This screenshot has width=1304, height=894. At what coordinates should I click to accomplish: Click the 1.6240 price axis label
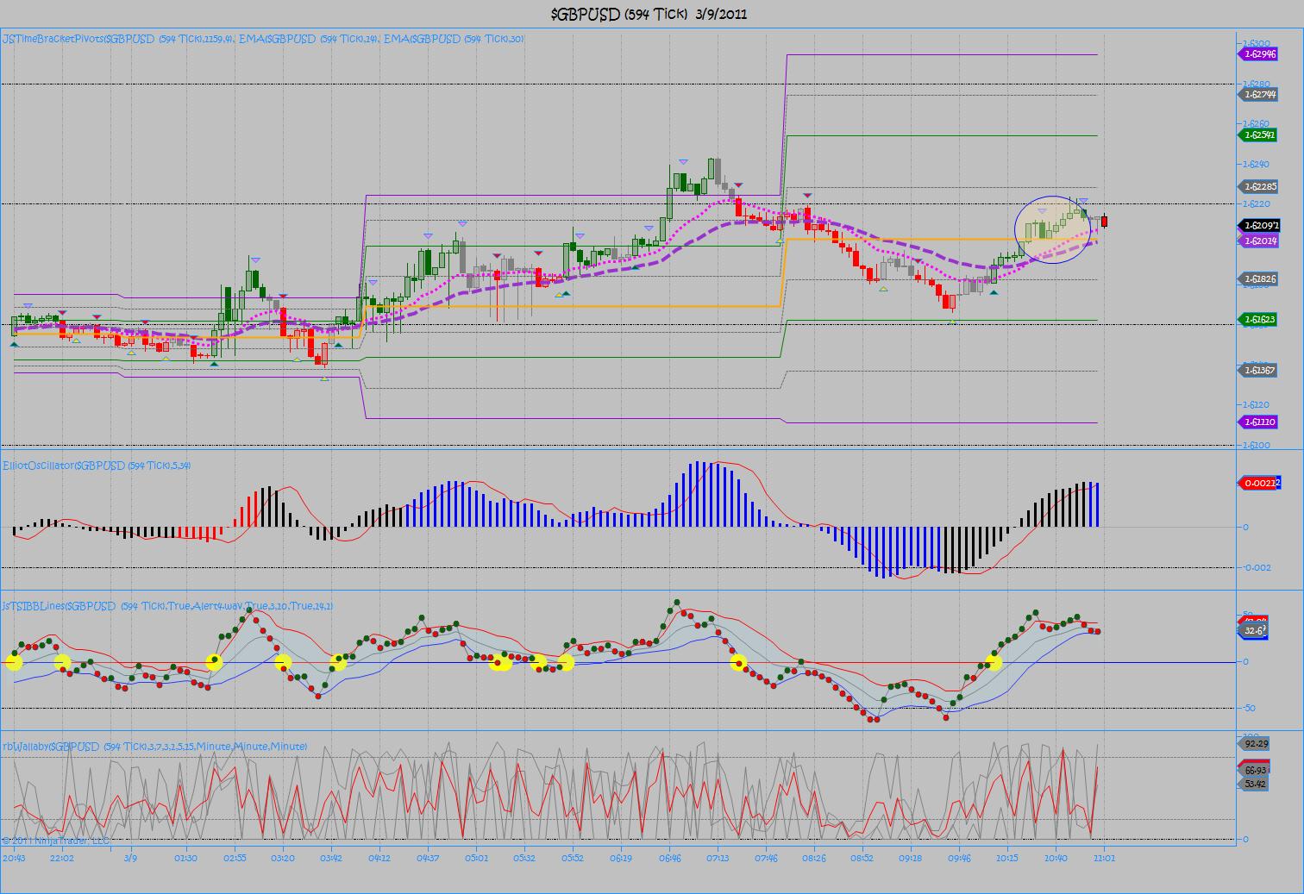[x=1255, y=164]
